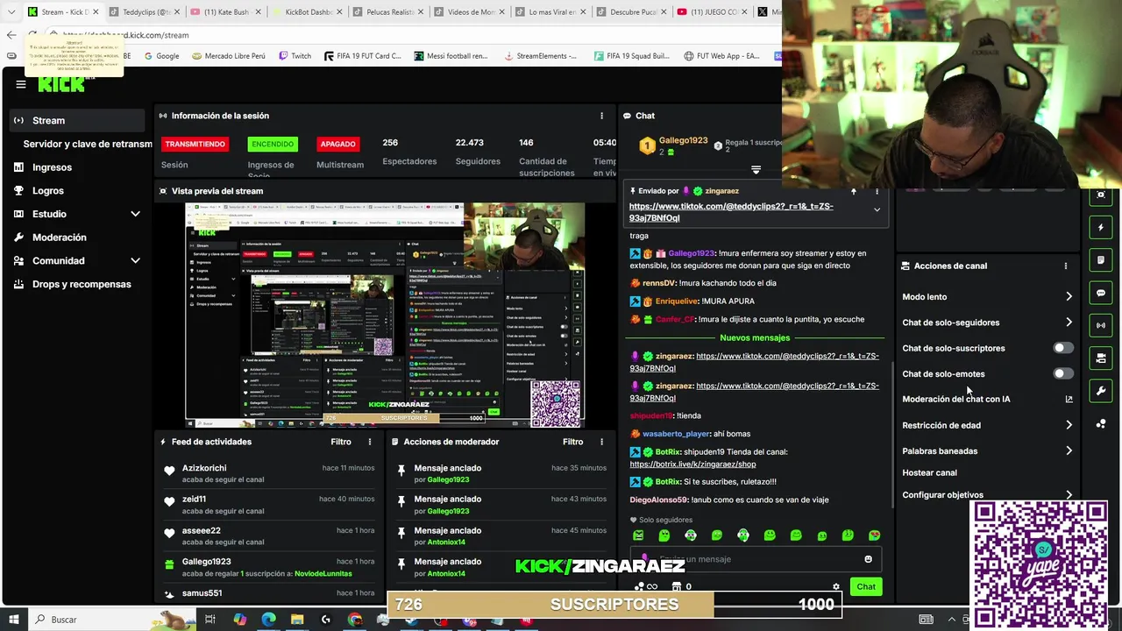Open File Explorer from taskbar
The image size is (1122, 631).
(297, 620)
